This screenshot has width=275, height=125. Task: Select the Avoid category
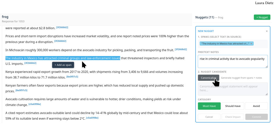256,106
